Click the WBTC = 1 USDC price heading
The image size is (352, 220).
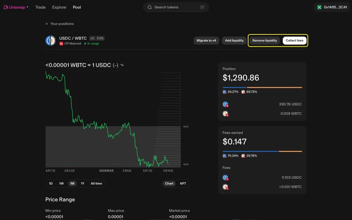(78, 65)
